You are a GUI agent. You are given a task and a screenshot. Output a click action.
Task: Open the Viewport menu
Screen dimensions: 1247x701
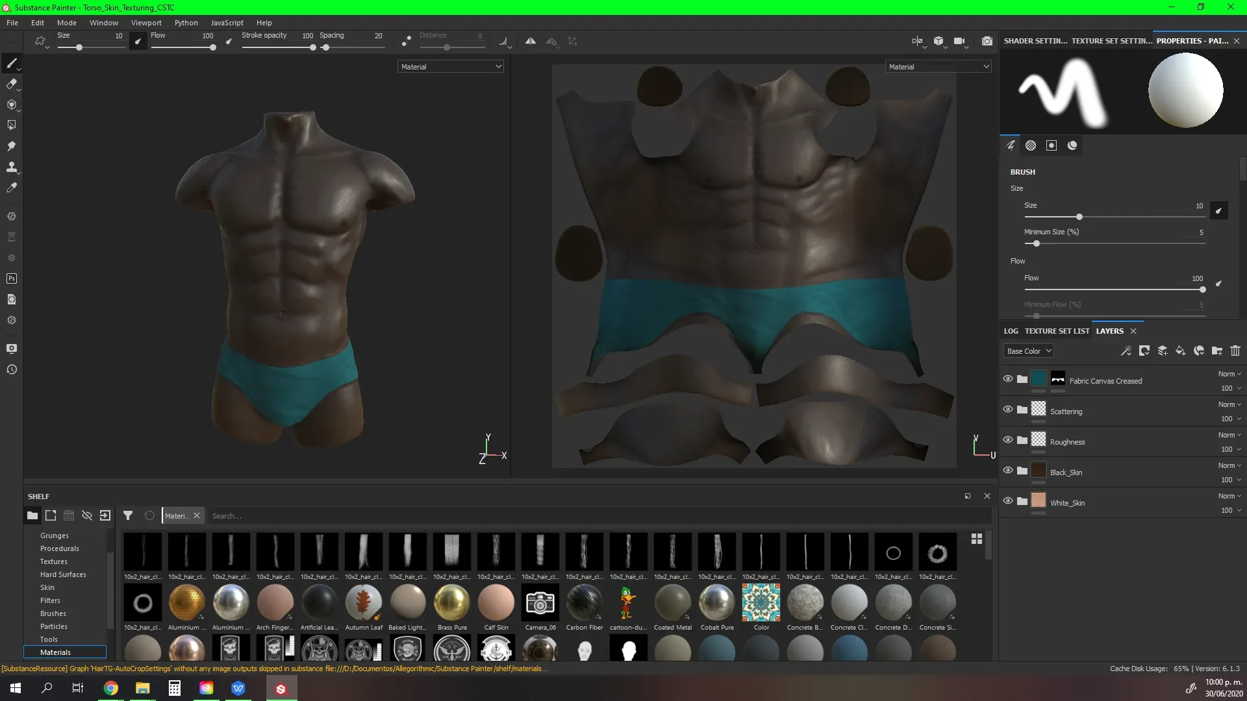tap(146, 22)
